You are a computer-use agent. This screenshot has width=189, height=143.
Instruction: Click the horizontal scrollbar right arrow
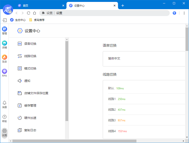point(183,141)
